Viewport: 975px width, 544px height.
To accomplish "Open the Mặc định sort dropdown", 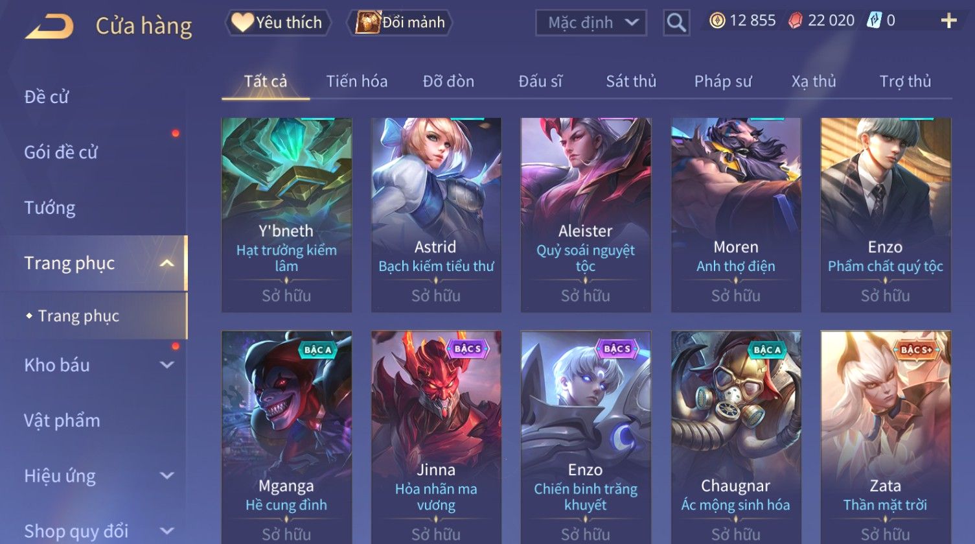I will pos(591,23).
